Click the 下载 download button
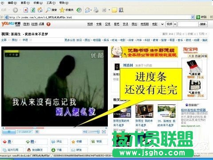Screen dimensions: 213x160 (x=59, y=150)
